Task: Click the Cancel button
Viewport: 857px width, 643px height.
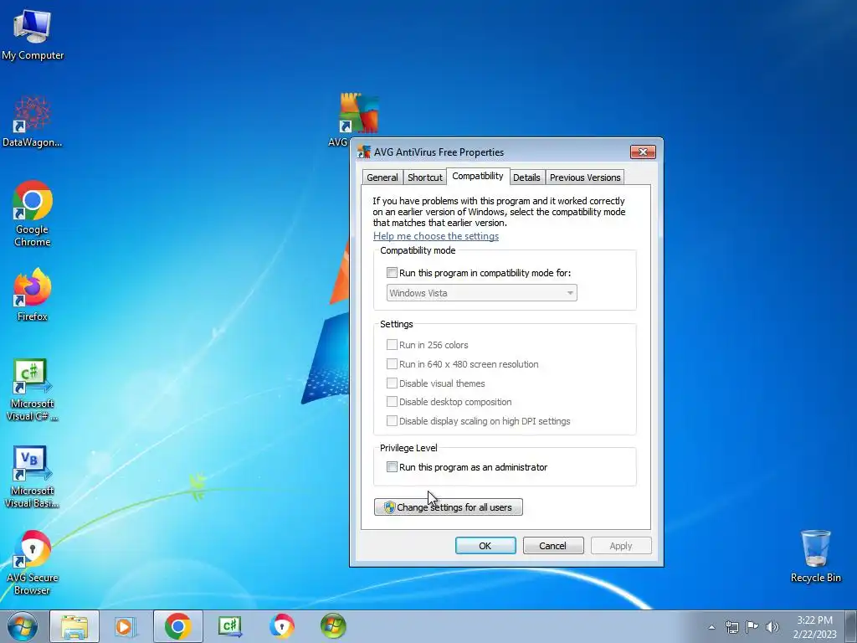Action: click(x=553, y=546)
